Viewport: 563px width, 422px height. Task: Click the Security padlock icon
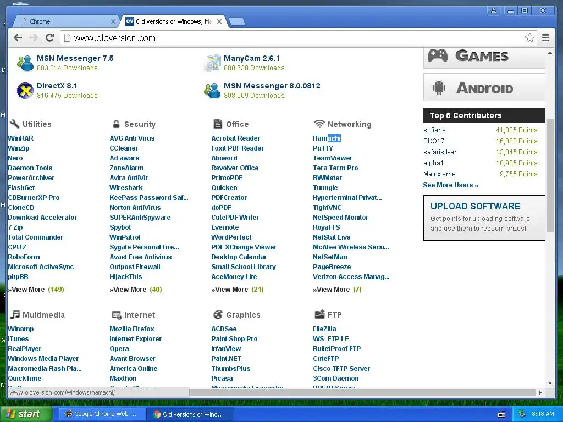click(x=116, y=124)
